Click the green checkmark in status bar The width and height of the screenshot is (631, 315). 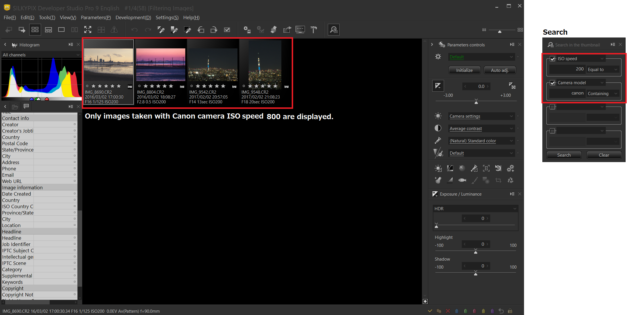tap(430, 311)
